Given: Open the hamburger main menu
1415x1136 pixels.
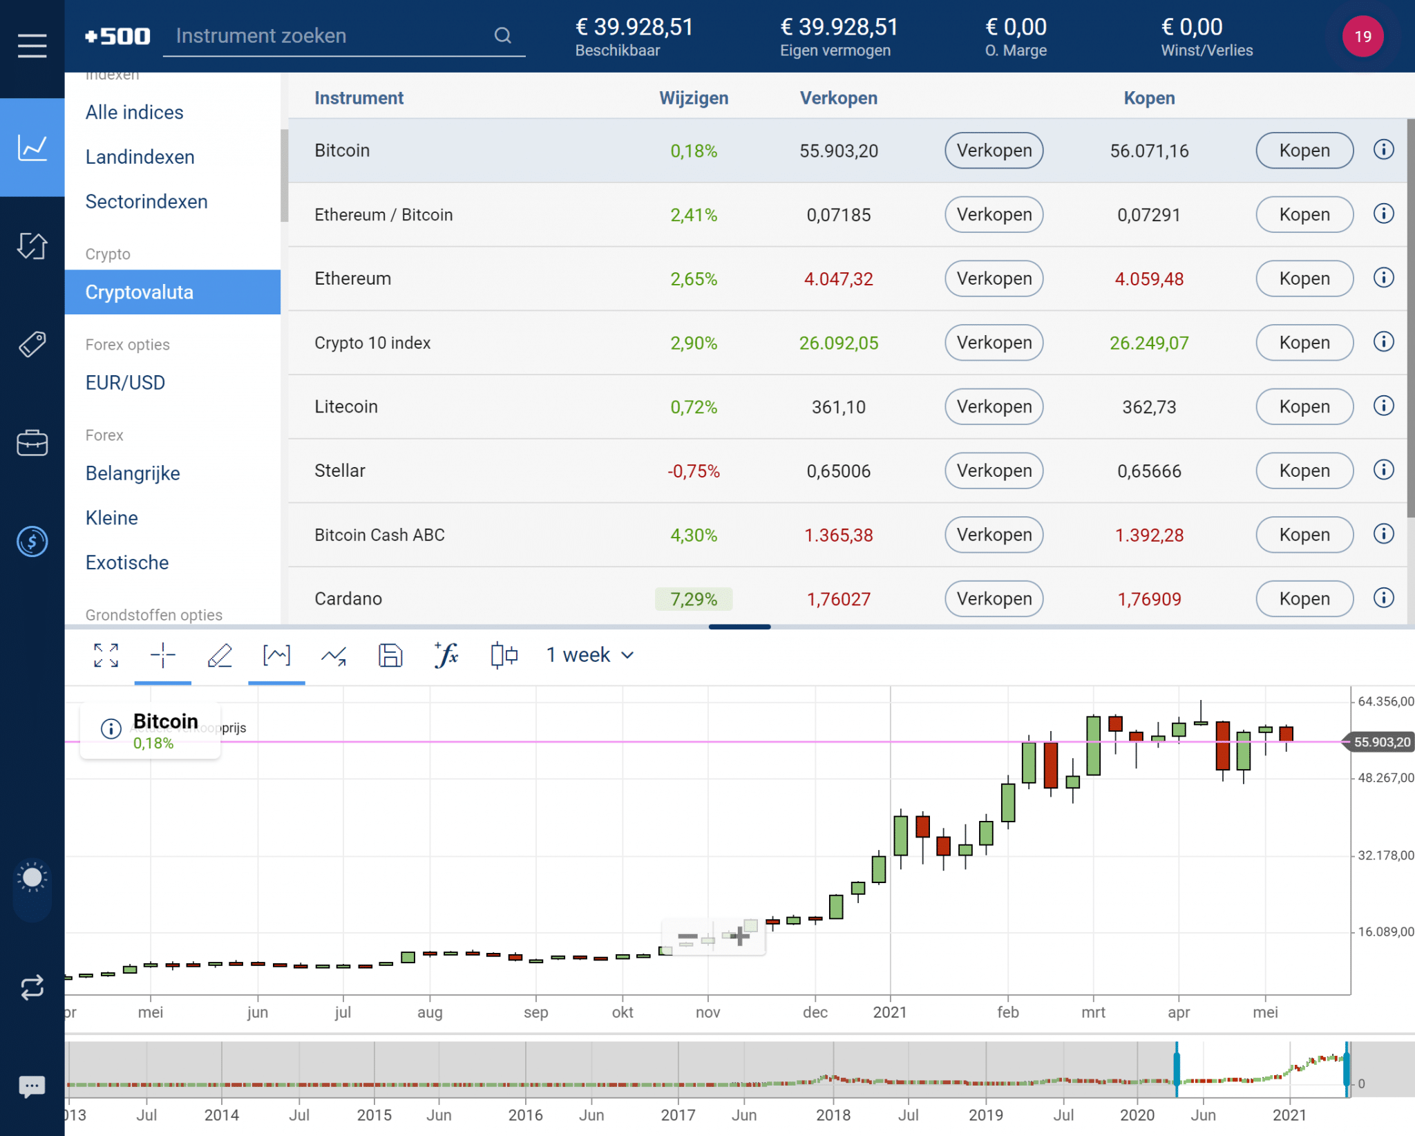Looking at the screenshot, I should tap(32, 46).
